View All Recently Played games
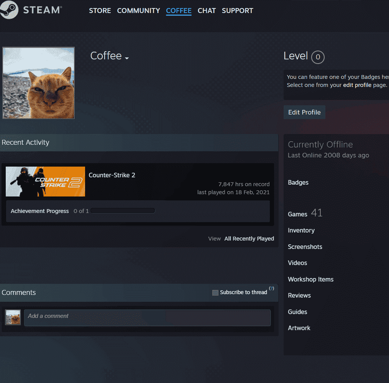389x383 pixels. tap(249, 239)
